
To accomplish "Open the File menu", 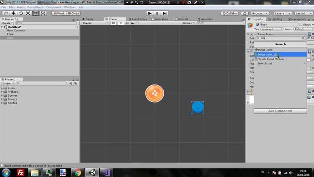I will pyautogui.click(x=3, y=7).
